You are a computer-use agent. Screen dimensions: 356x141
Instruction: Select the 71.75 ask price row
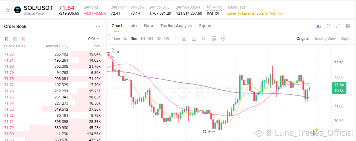(53, 97)
